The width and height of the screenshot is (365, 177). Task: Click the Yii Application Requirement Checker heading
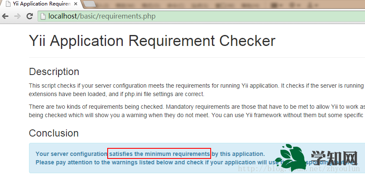click(x=152, y=41)
